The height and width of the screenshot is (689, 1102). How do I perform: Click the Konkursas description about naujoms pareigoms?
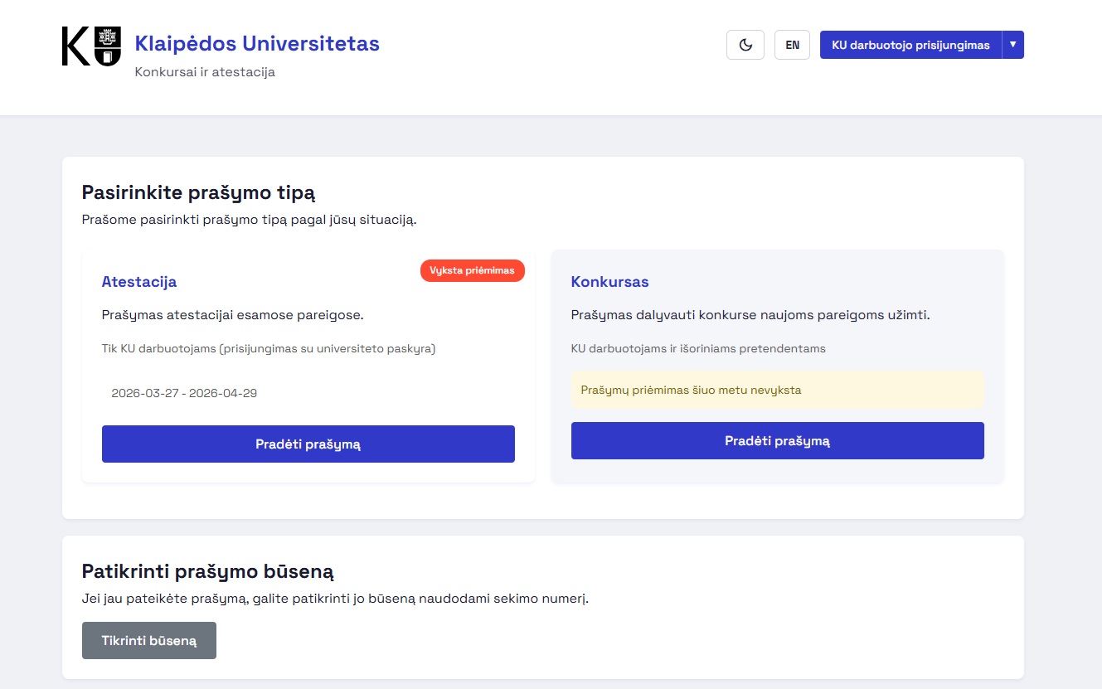(750, 315)
